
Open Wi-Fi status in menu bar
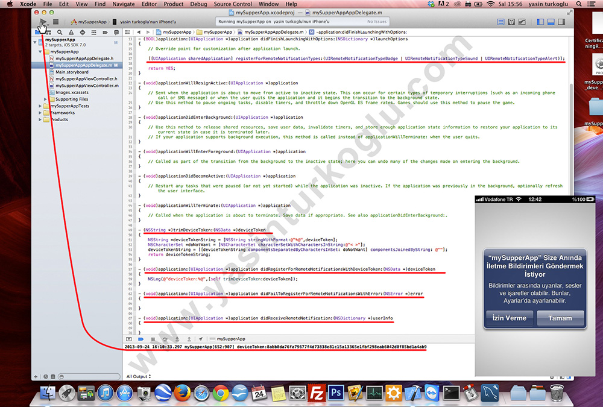[490, 4]
